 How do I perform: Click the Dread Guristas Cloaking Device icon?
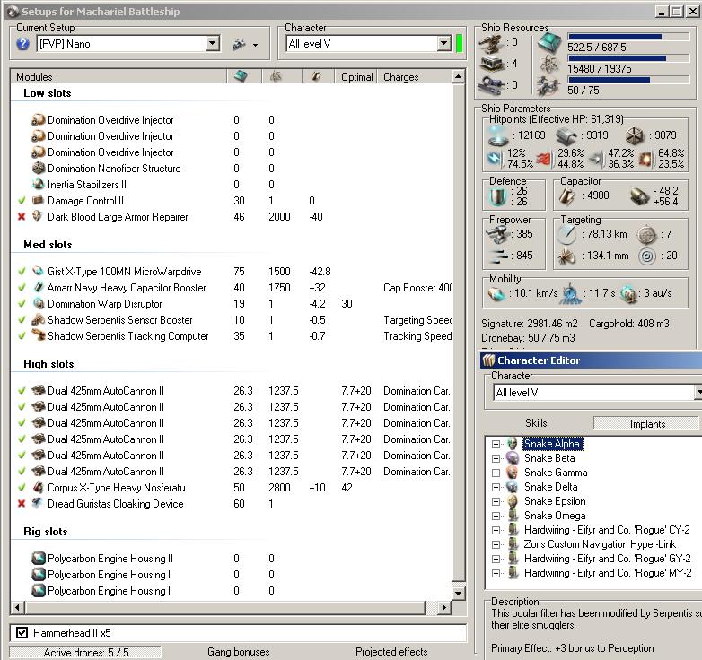coord(38,504)
